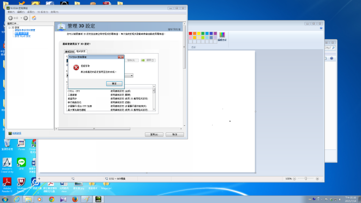Click the Paint help question mark icon
This screenshot has height=203, width=361.
click(x=321, y=28)
